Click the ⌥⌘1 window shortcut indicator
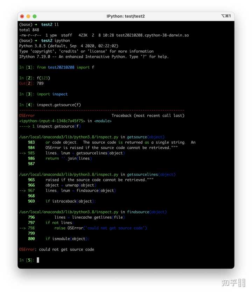The height and width of the screenshot is (292, 252). (226, 16)
